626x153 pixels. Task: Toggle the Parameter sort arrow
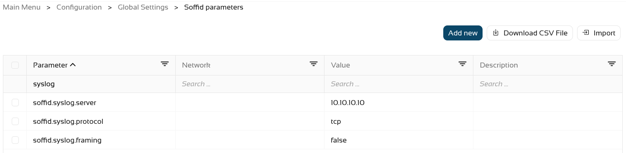click(73, 65)
